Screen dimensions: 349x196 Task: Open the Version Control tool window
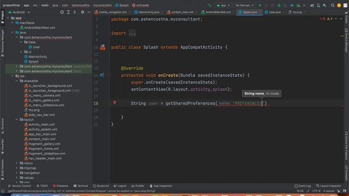pos(20,186)
